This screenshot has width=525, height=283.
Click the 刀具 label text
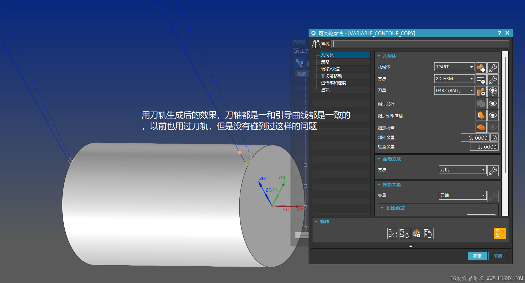point(382,91)
